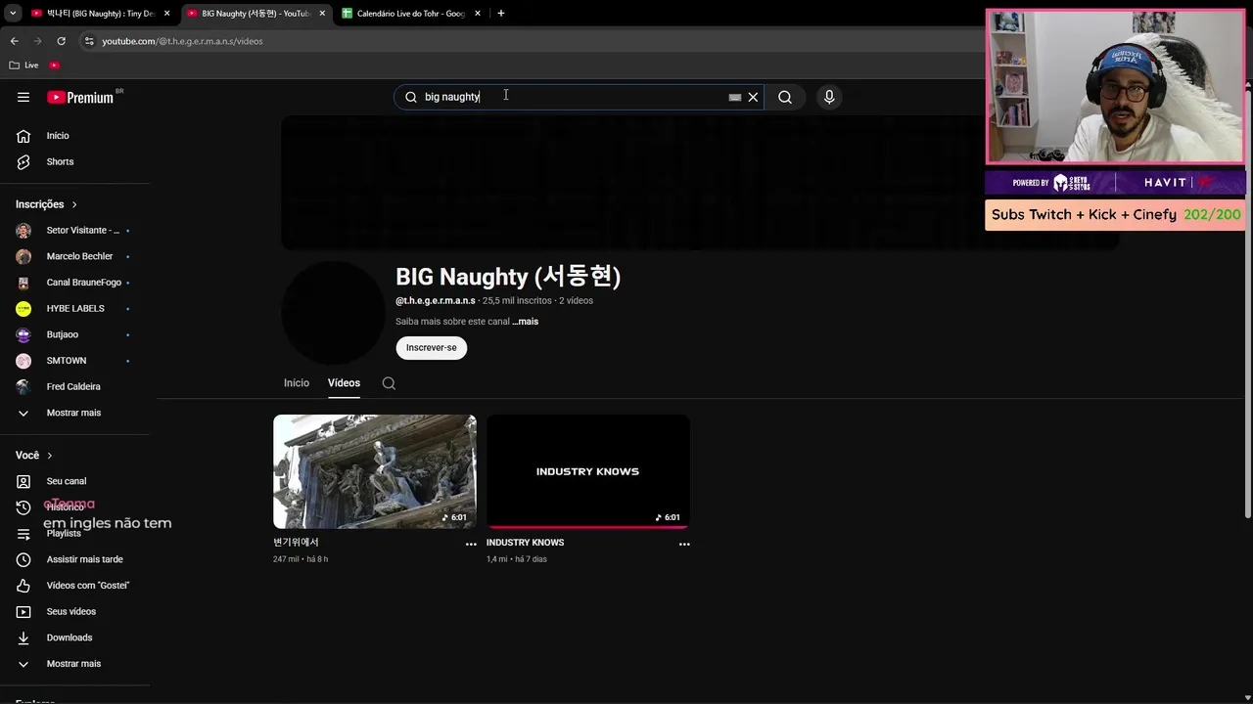The width and height of the screenshot is (1253, 704).
Task: Click the @t.h.e.g.e.r.m.a.n.s handle
Action: (x=436, y=301)
